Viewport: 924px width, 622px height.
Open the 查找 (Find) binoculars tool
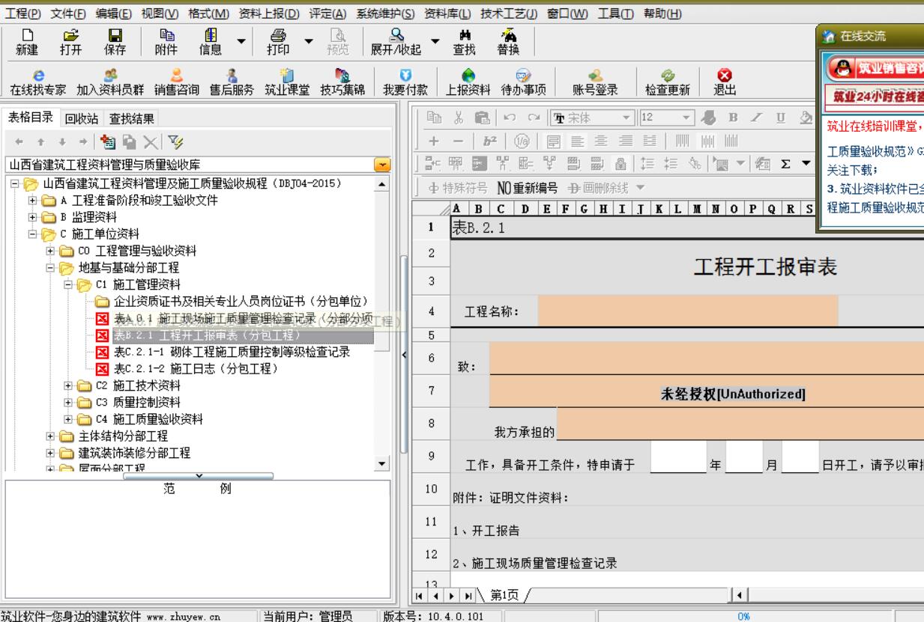(x=464, y=41)
